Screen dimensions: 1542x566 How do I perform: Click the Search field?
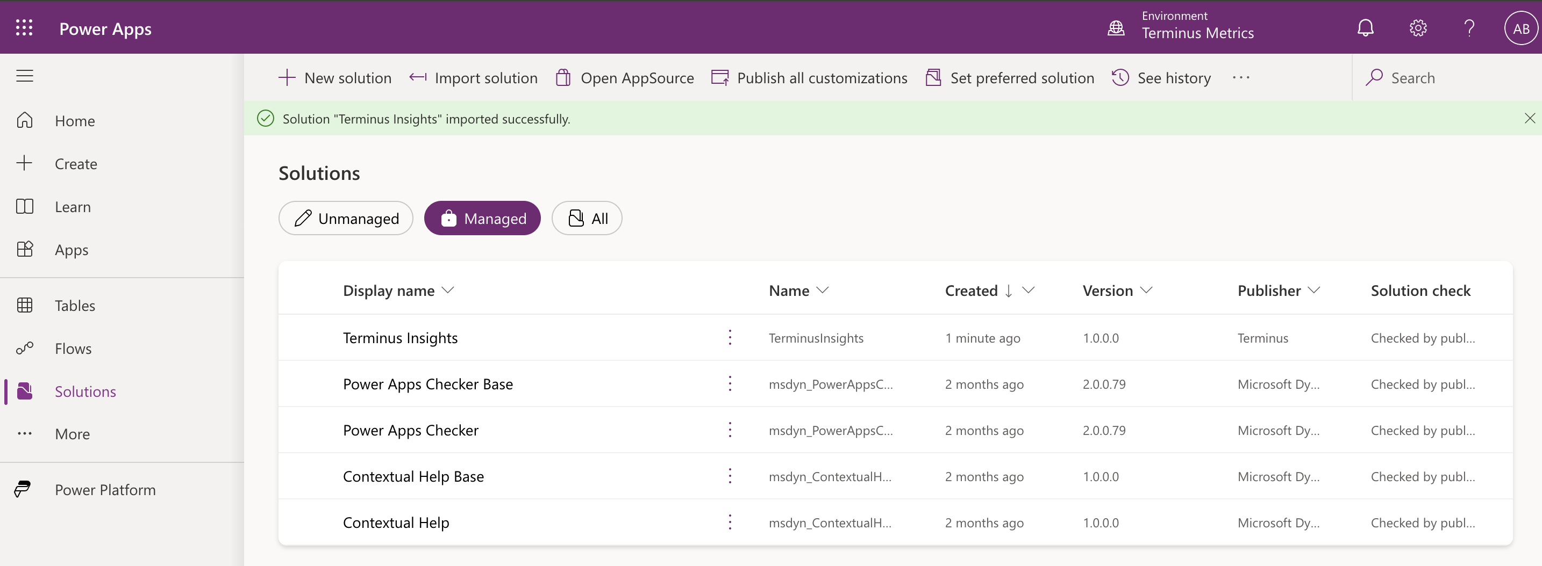point(1447,78)
